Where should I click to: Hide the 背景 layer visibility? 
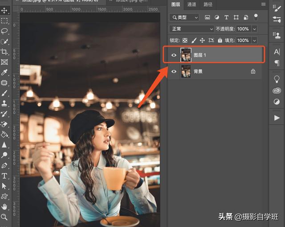click(174, 71)
